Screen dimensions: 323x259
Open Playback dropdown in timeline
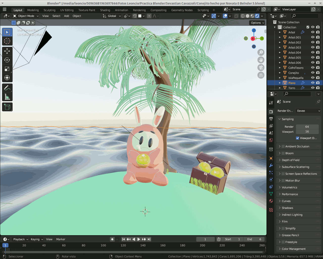coord(20,239)
